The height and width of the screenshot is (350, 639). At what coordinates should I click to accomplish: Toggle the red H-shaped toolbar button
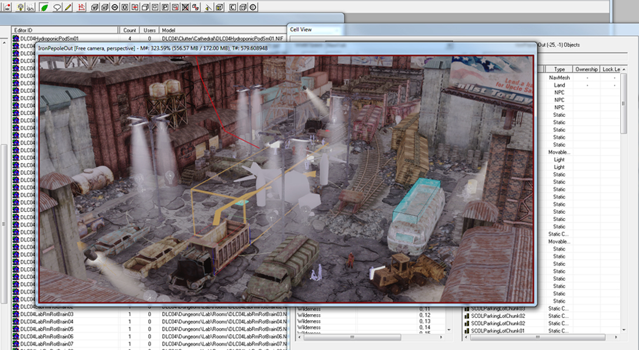[135, 7]
